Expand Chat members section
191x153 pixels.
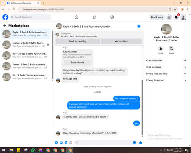(x=166, y=67)
